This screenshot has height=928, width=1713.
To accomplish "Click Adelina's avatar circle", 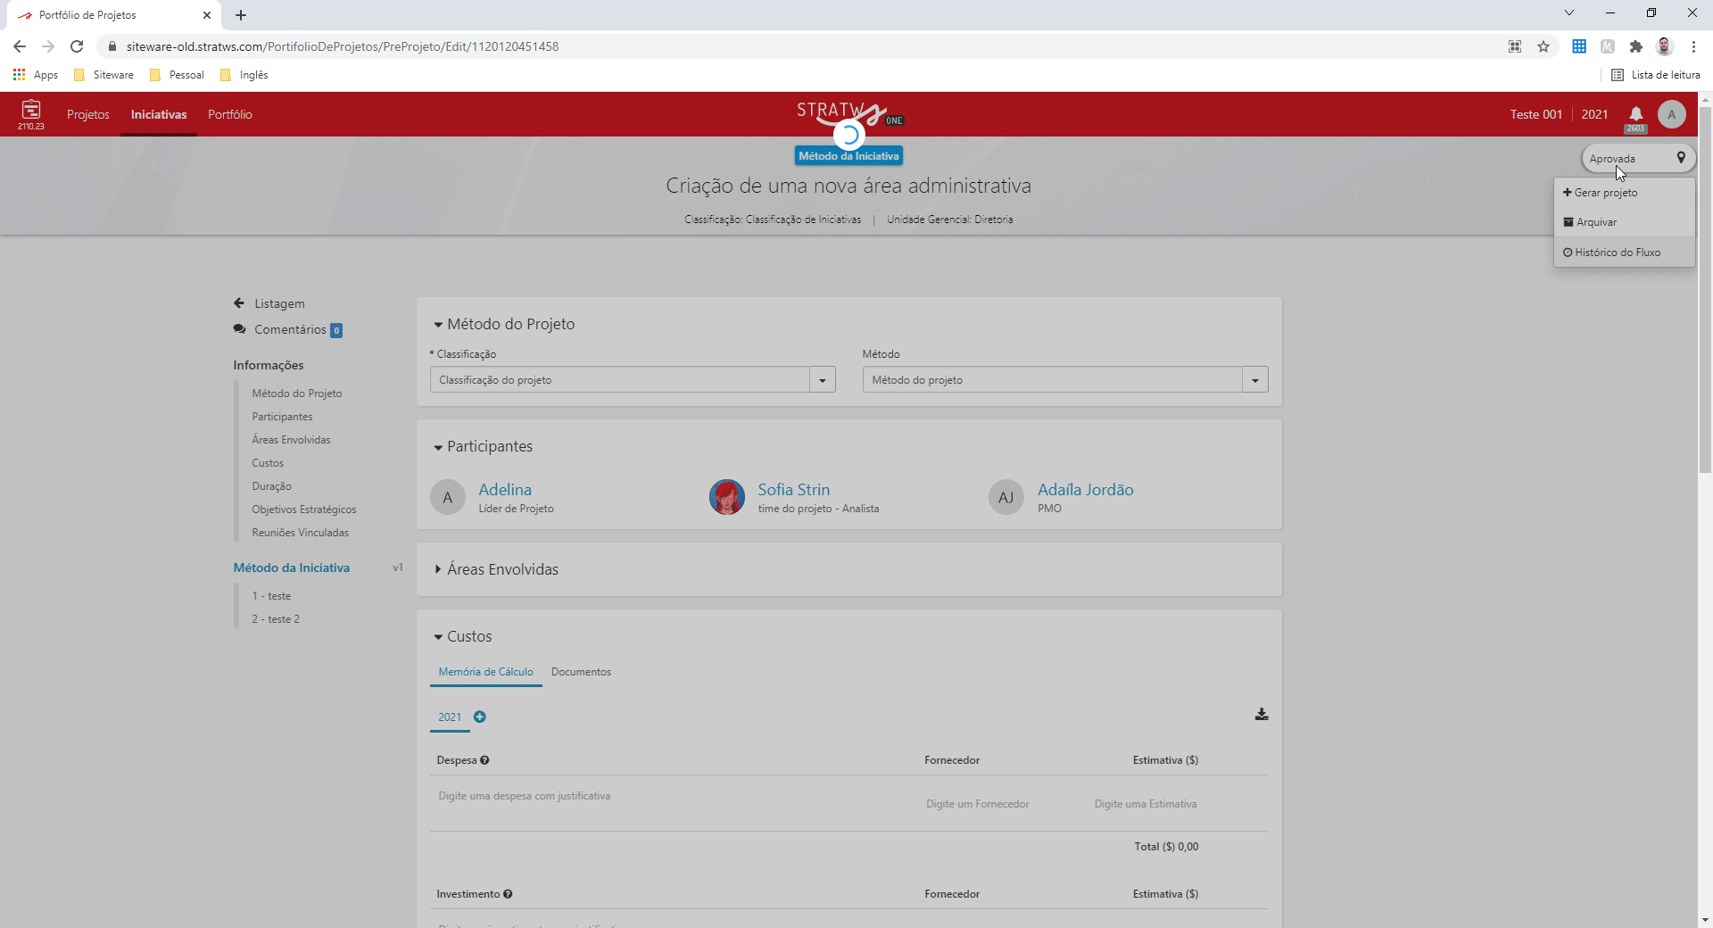I will [x=448, y=497].
